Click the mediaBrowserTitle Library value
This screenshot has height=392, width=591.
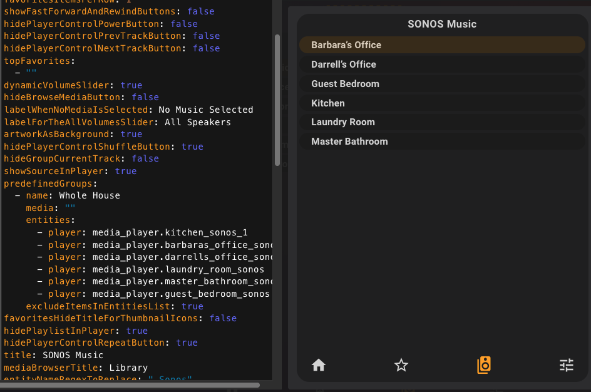coord(128,368)
